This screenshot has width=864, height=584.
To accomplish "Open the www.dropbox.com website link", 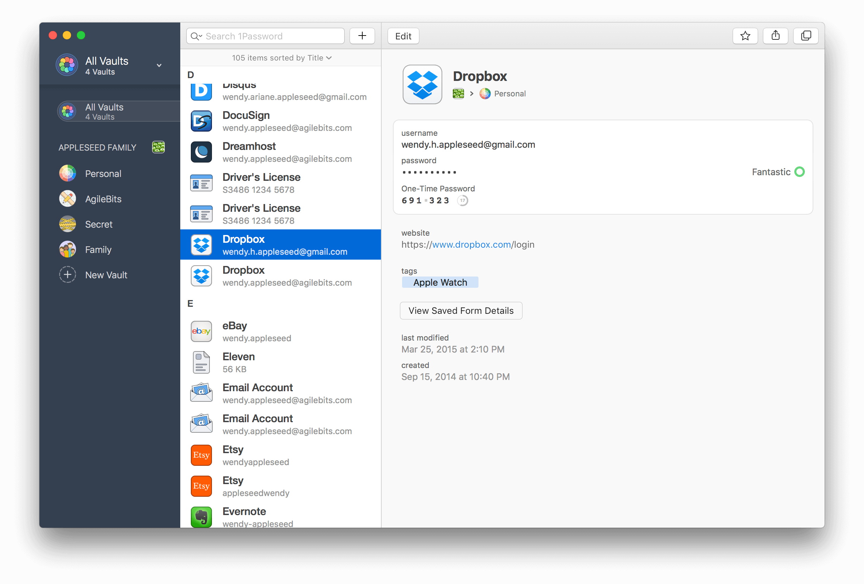I will pos(471,245).
